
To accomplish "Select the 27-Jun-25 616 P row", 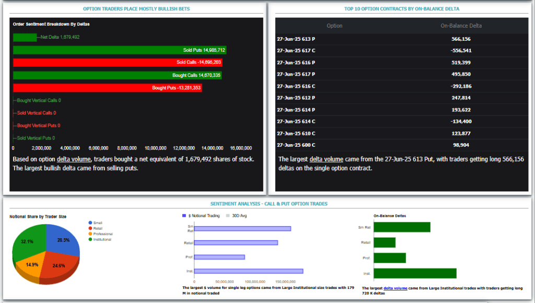I will tap(402, 63).
